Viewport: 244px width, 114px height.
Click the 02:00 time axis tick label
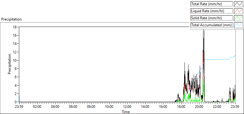37,107
